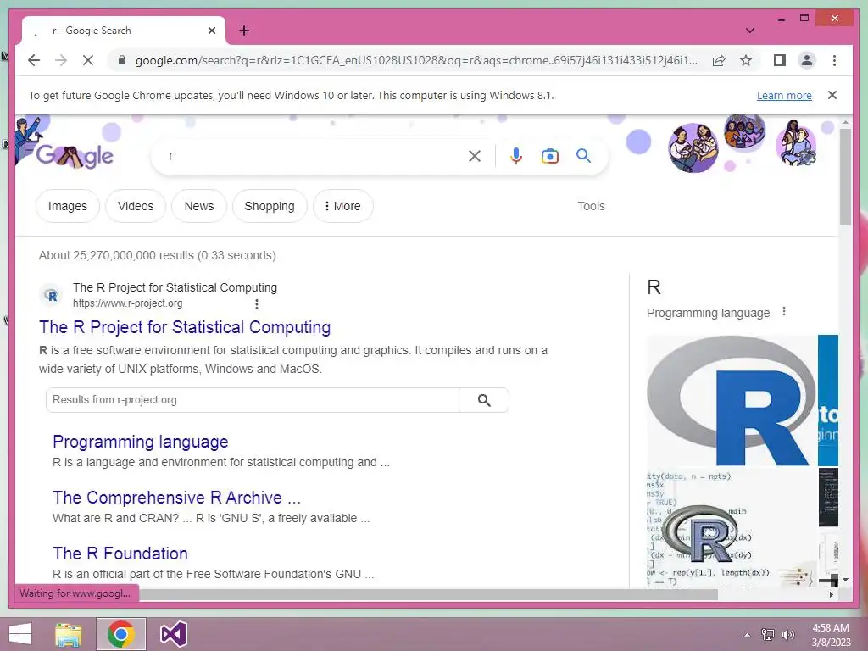The width and height of the screenshot is (868, 651).
Task: Start voice search with the microphone icon
Action: click(x=516, y=156)
